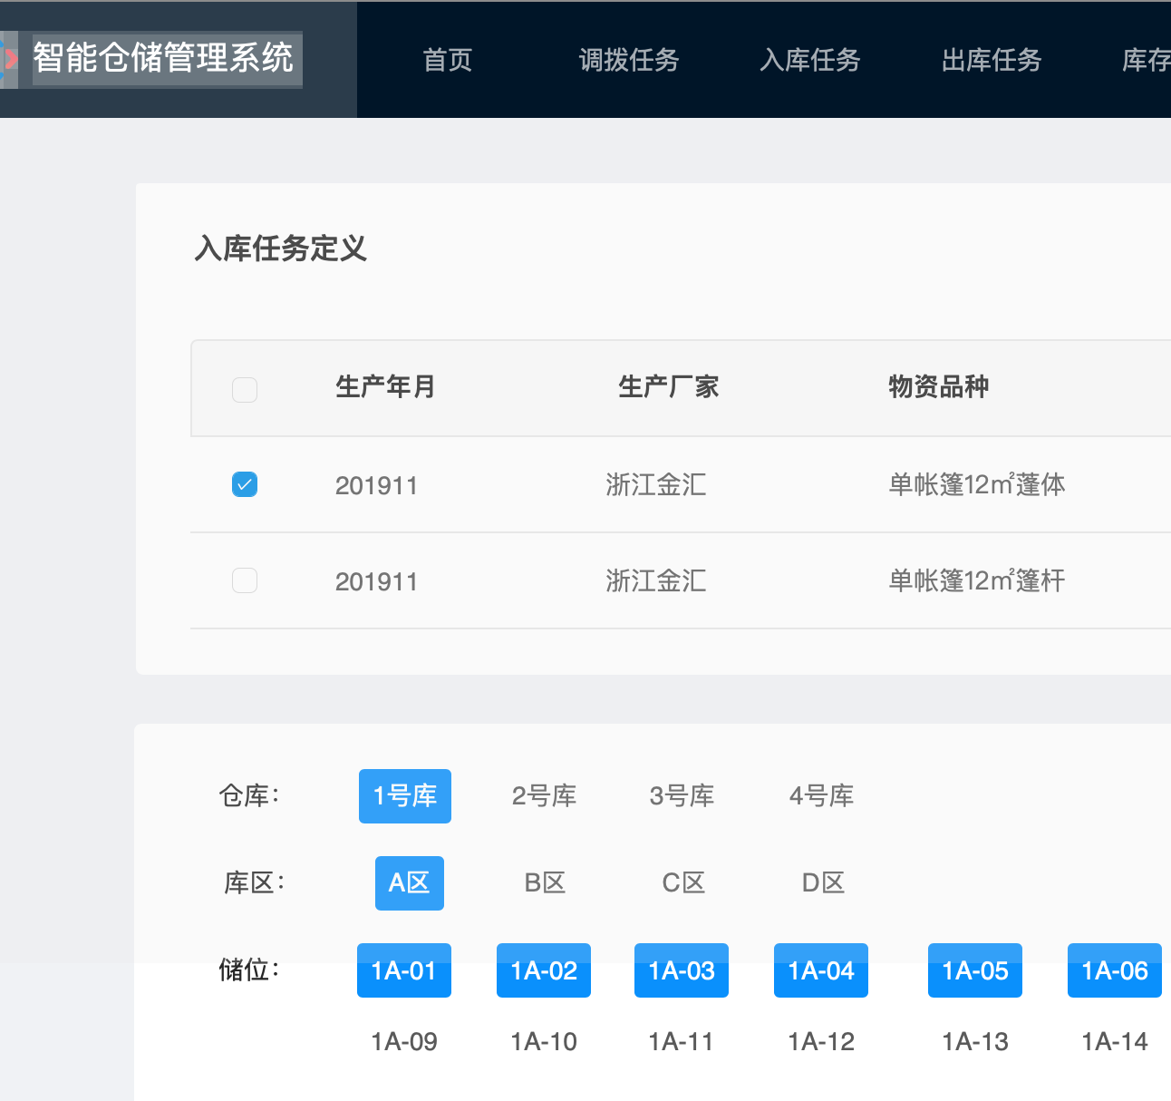Click 单帐篷12m²蓬体 cell
This screenshot has width=1171, height=1101.
coord(977,484)
